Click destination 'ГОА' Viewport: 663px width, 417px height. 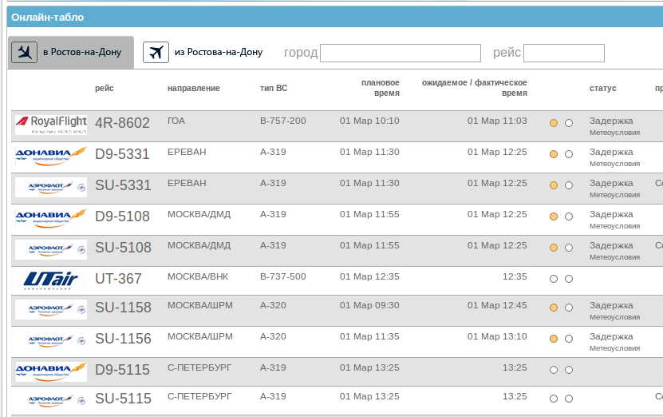click(x=176, y=121)
